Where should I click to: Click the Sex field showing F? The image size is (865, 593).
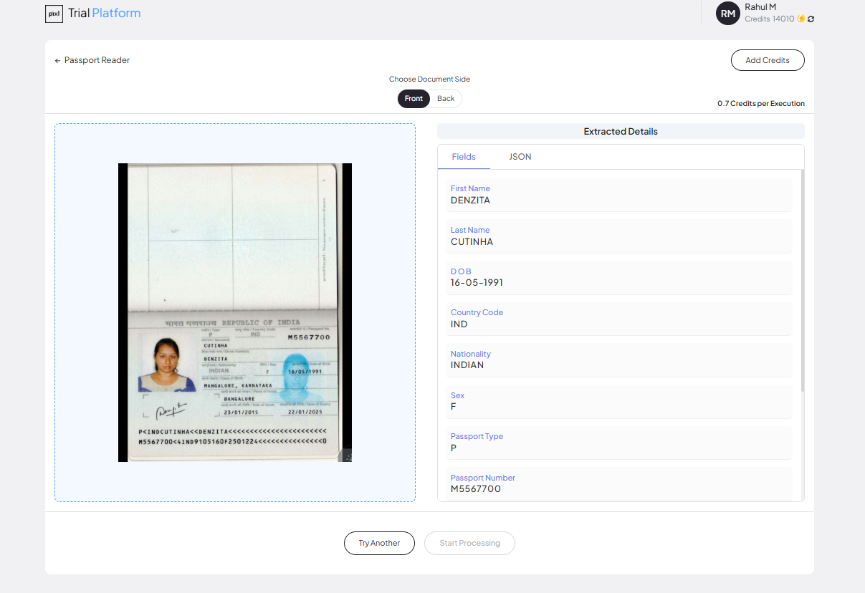(x=620, y=401)
